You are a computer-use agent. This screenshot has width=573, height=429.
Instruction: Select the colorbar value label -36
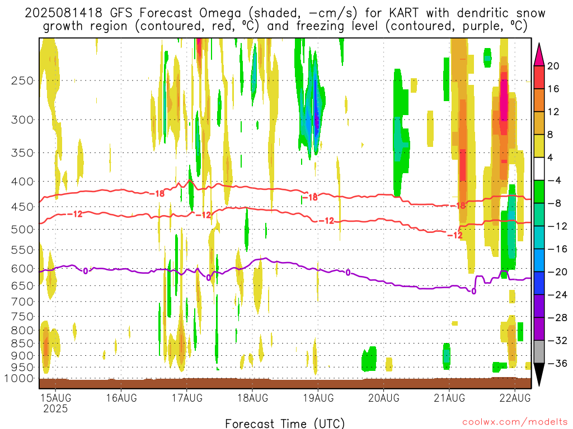click(557, 363)
